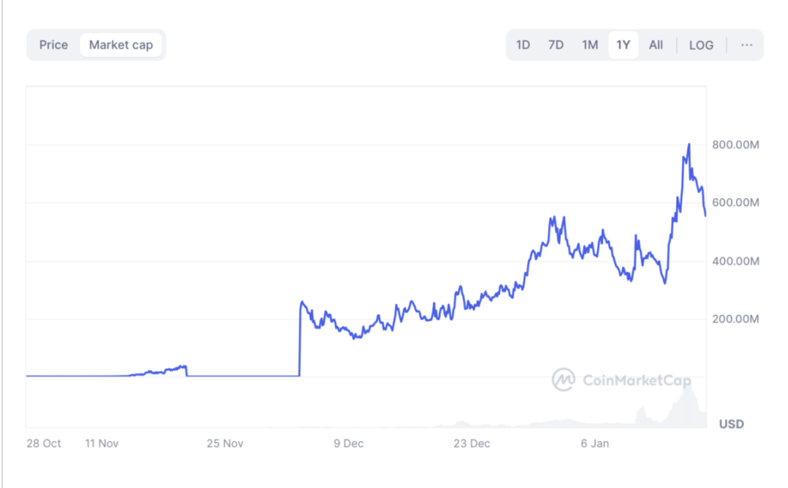This screenshot has width=788, height=488.
Task: Open the three-dots more options menu
Action: point(746,45)
